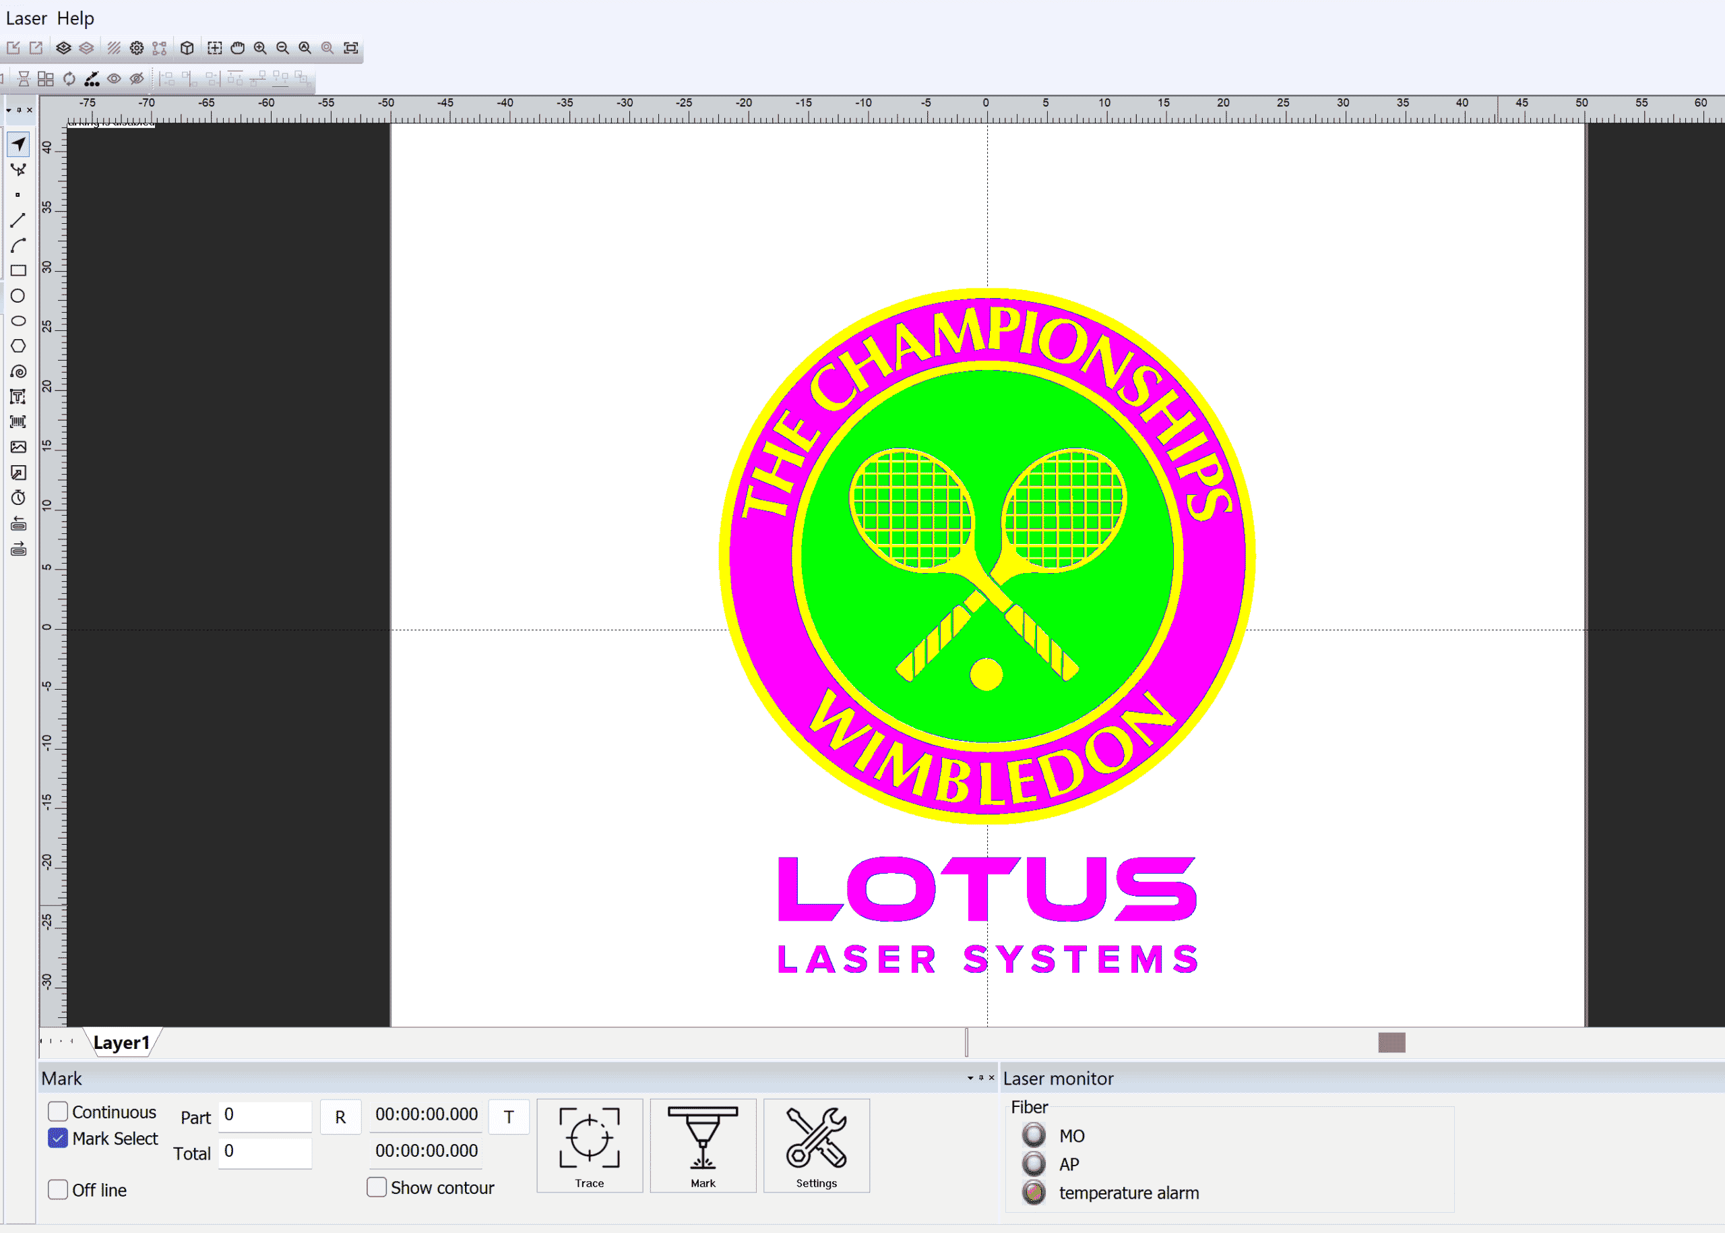
Task: Open the Hatch tool with diagonal lines icon
Action: click(113, 48)
